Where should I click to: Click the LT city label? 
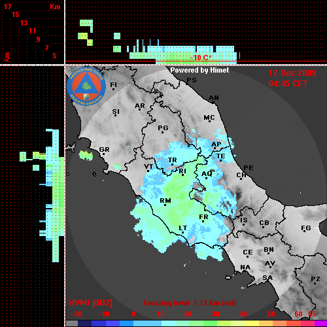pos(183,228)
